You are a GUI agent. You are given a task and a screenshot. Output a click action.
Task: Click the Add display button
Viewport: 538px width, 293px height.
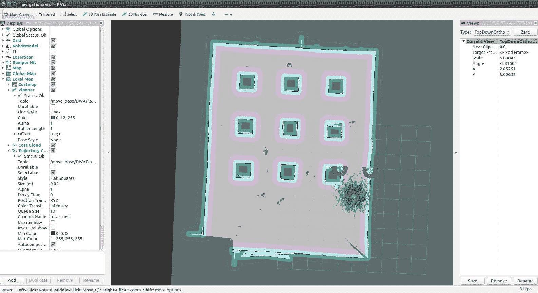pyautogui.click(x=12, y=280)
